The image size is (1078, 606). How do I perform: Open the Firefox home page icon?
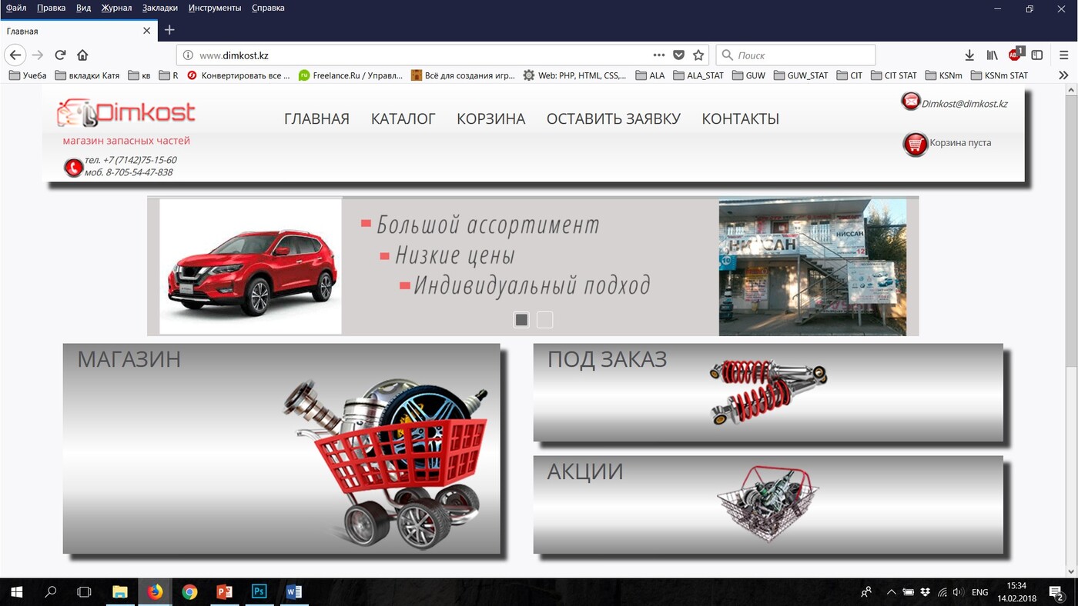[x=82, y=55]
